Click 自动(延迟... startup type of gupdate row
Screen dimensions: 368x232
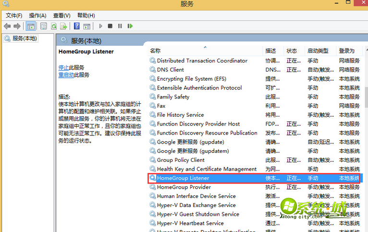coord(320,142)
